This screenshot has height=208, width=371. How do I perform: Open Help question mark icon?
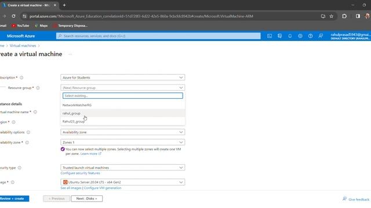[x=310, y=36]
